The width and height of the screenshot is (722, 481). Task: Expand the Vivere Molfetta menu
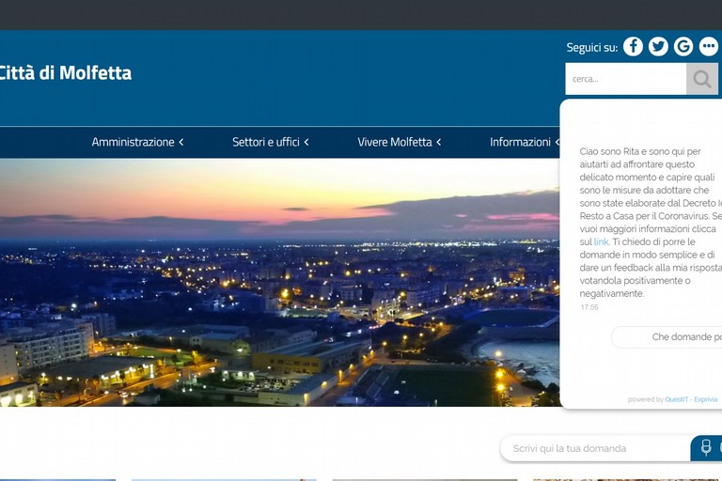tap(400, 142)
